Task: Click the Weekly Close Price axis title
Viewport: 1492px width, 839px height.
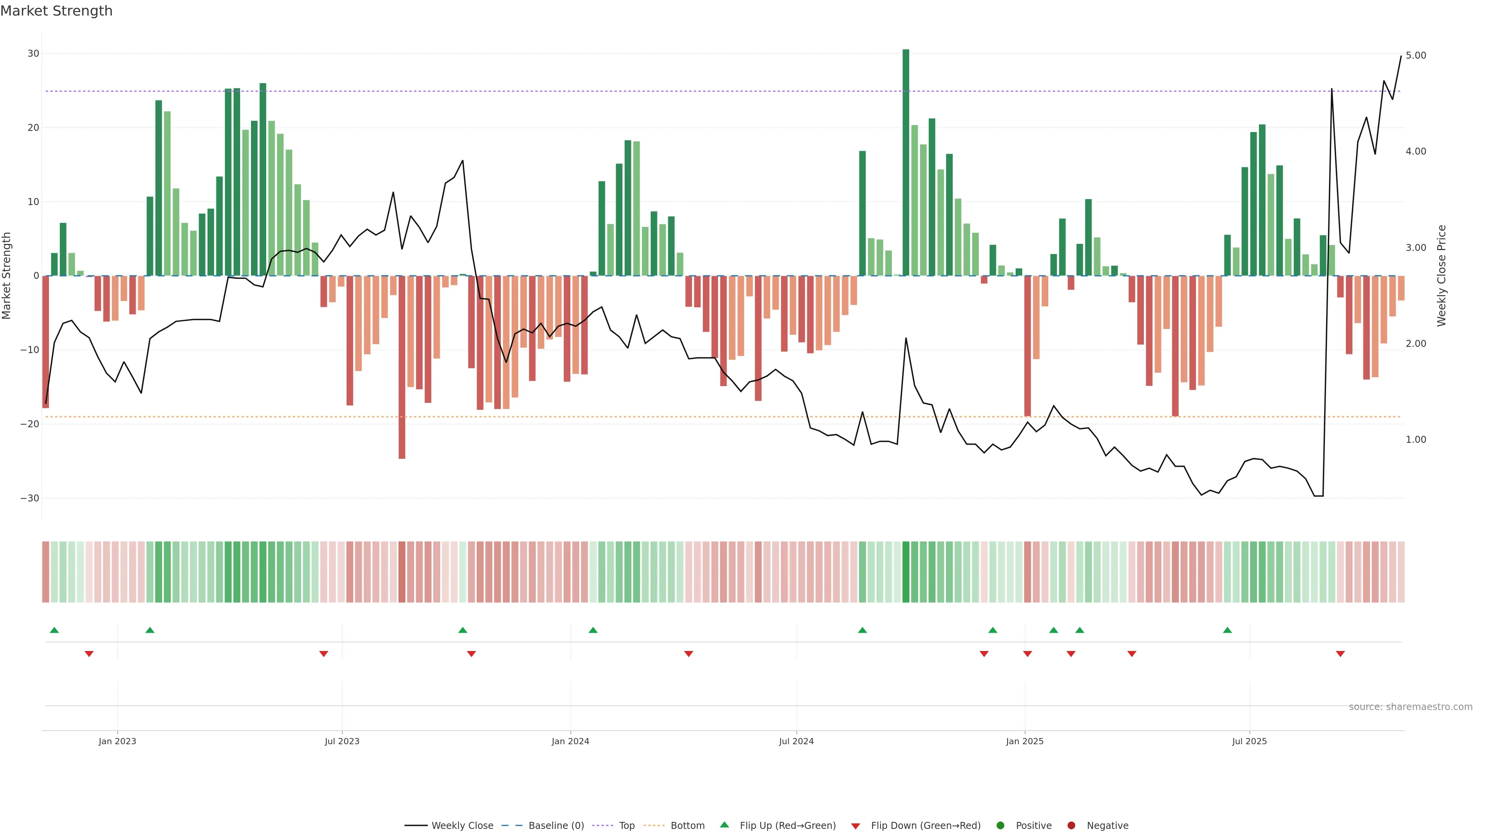Action: [x=1441, y=276]
